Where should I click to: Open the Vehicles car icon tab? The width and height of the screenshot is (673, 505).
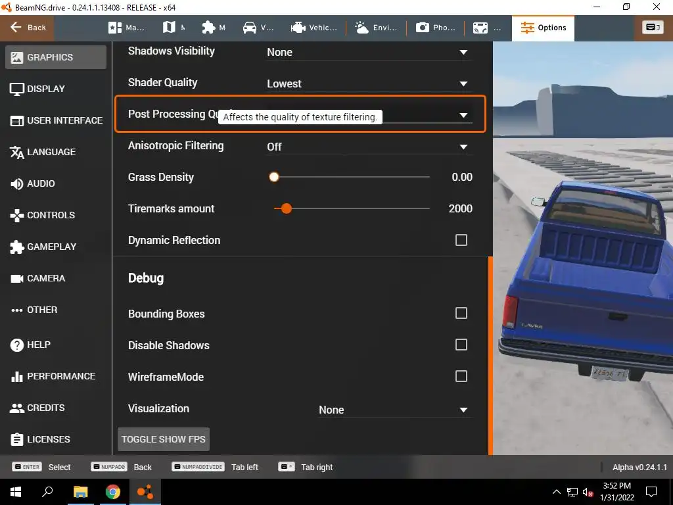click(x=258, y=28)
